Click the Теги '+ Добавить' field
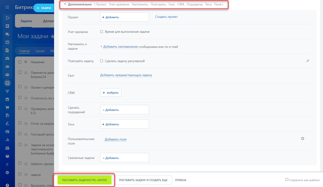 click(125, 124)
